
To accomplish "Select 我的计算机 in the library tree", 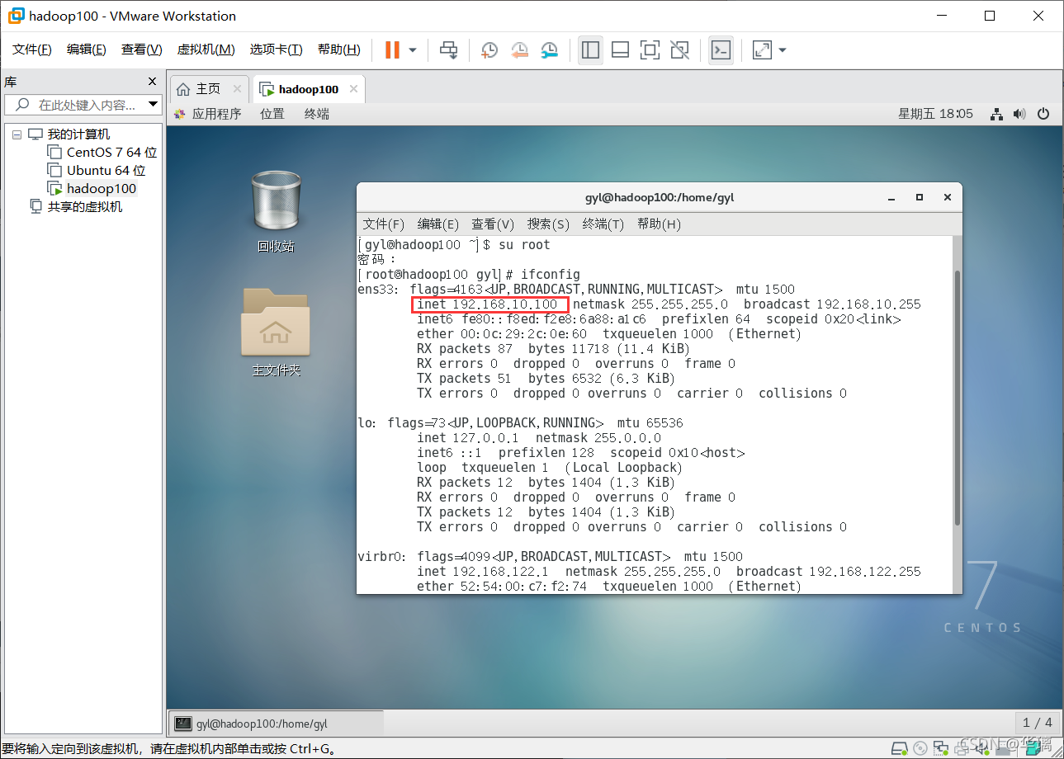I will coord(78,134).
